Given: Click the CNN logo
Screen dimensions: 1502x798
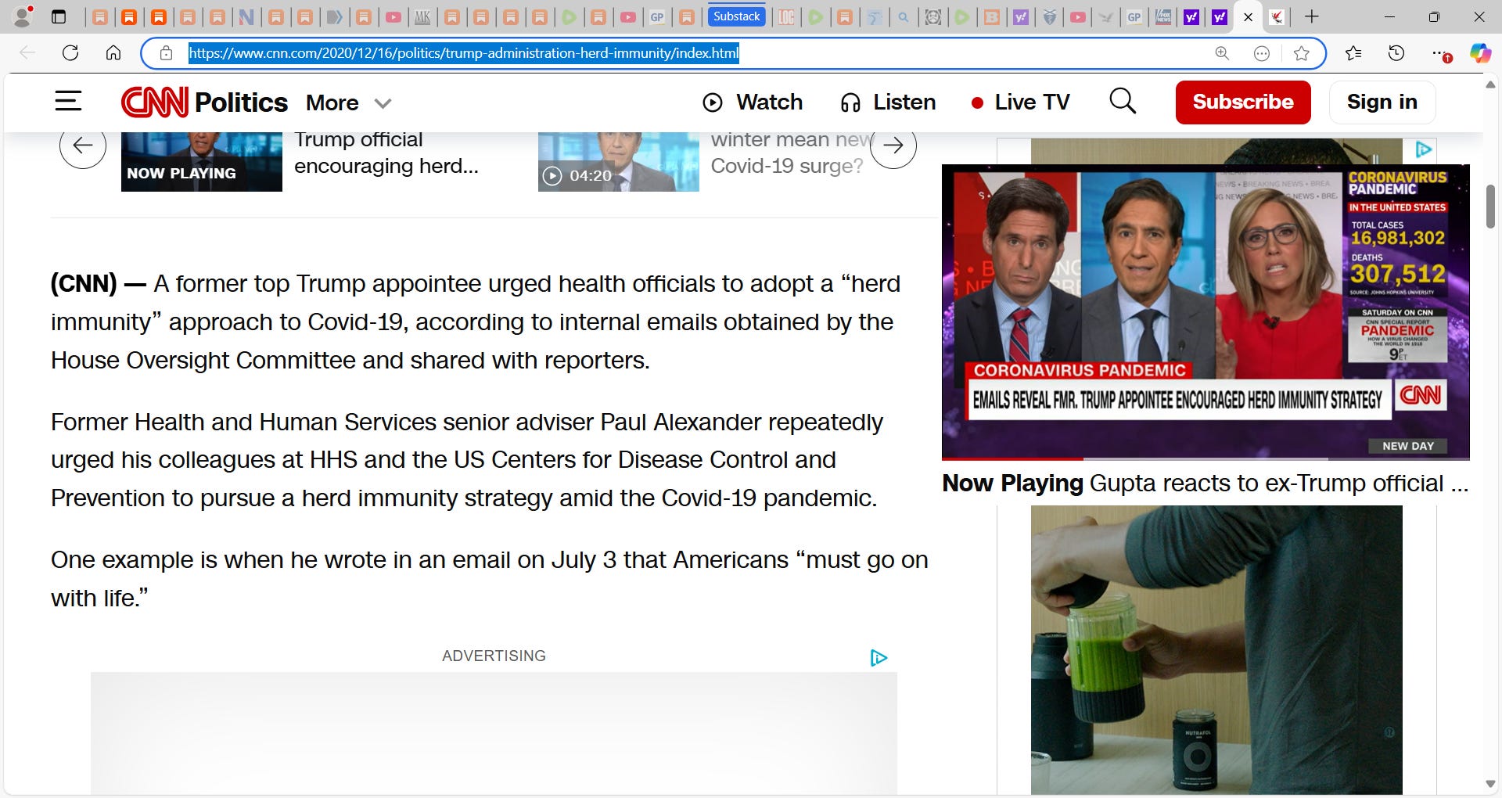Looking at the screenshot, I should pos(154,102).
